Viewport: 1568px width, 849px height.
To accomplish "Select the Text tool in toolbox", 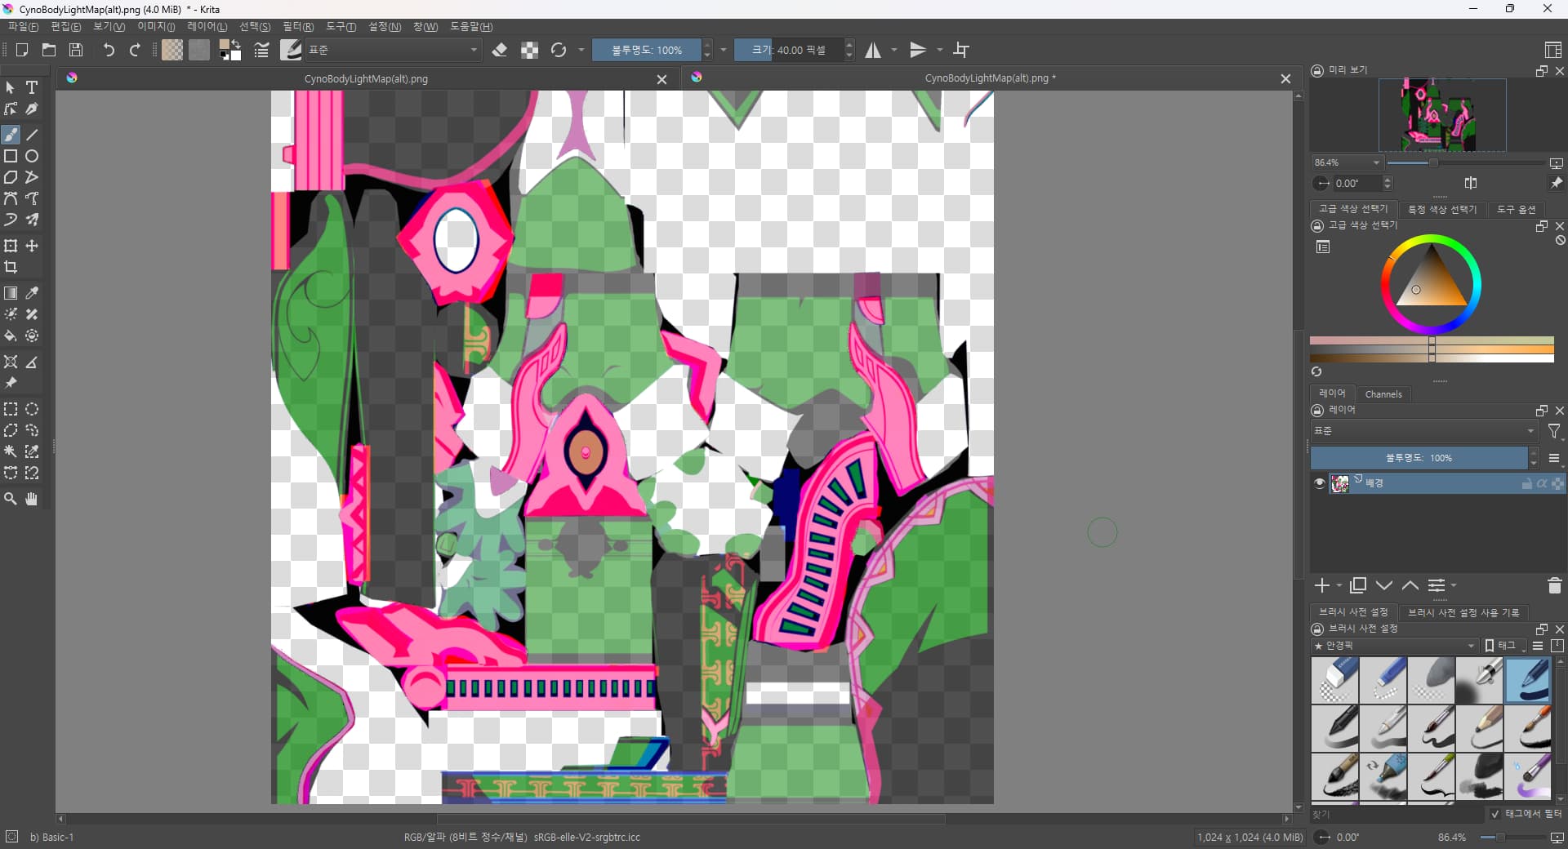I will point(32,87).
